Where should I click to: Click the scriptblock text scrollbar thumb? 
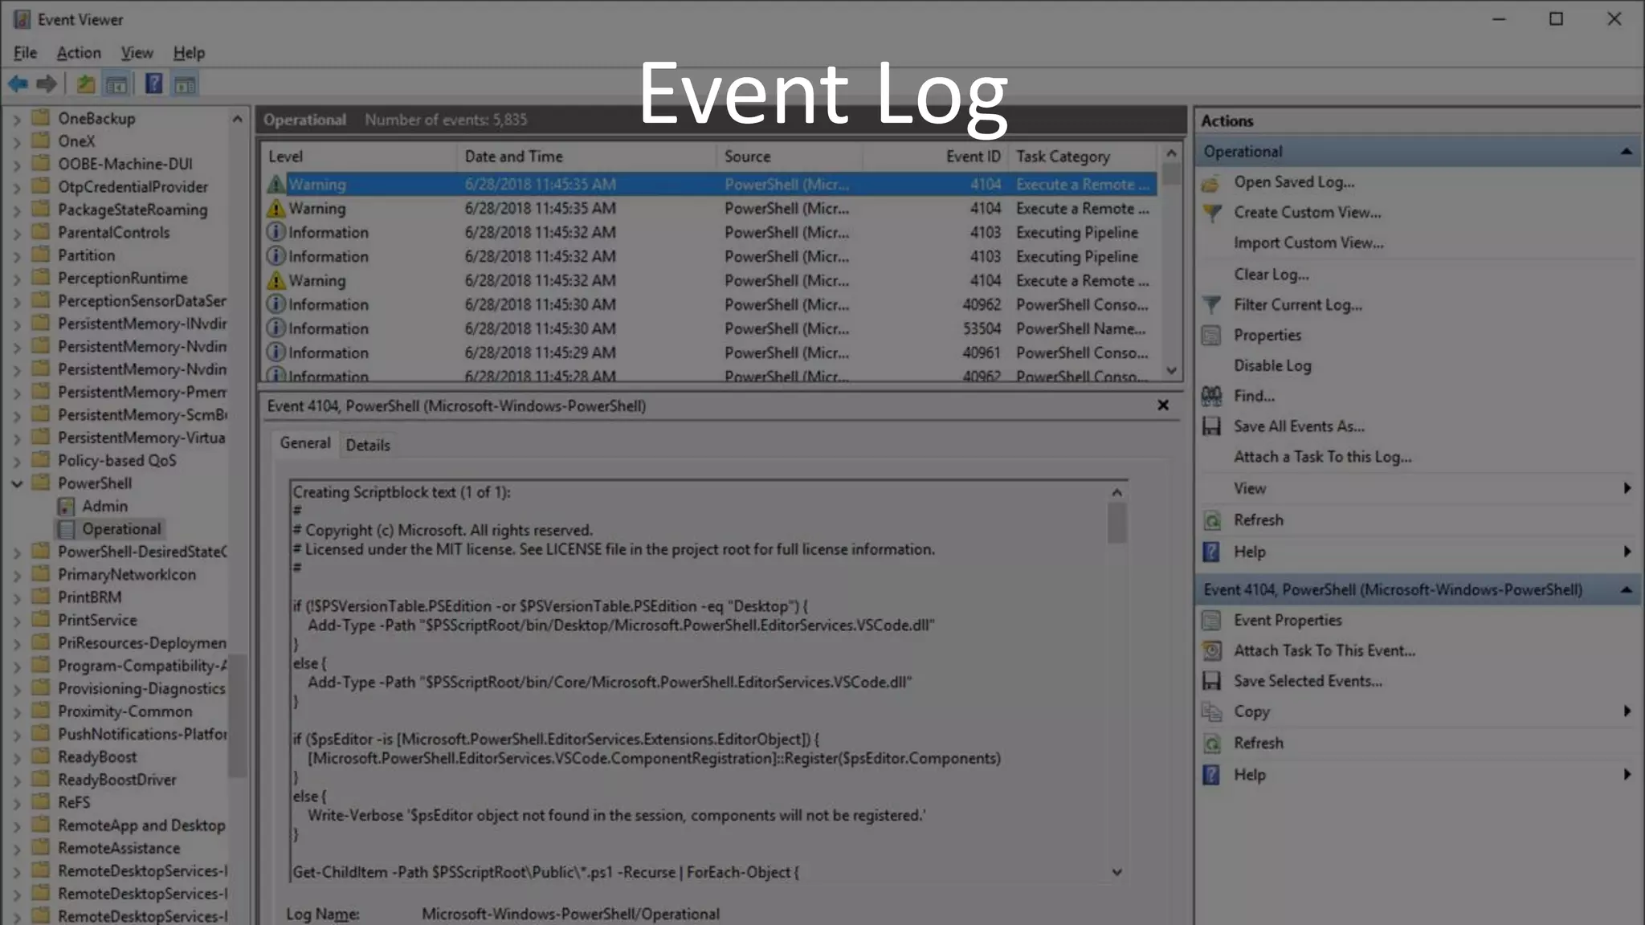[x=1116, y=524]
